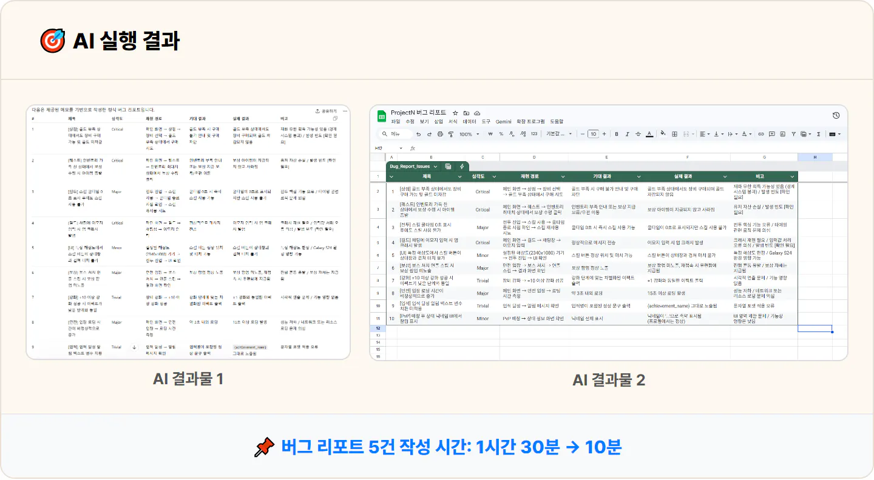Open the 보기 menu
This screenshot has height=480, width=874.
tap(424, 122)
